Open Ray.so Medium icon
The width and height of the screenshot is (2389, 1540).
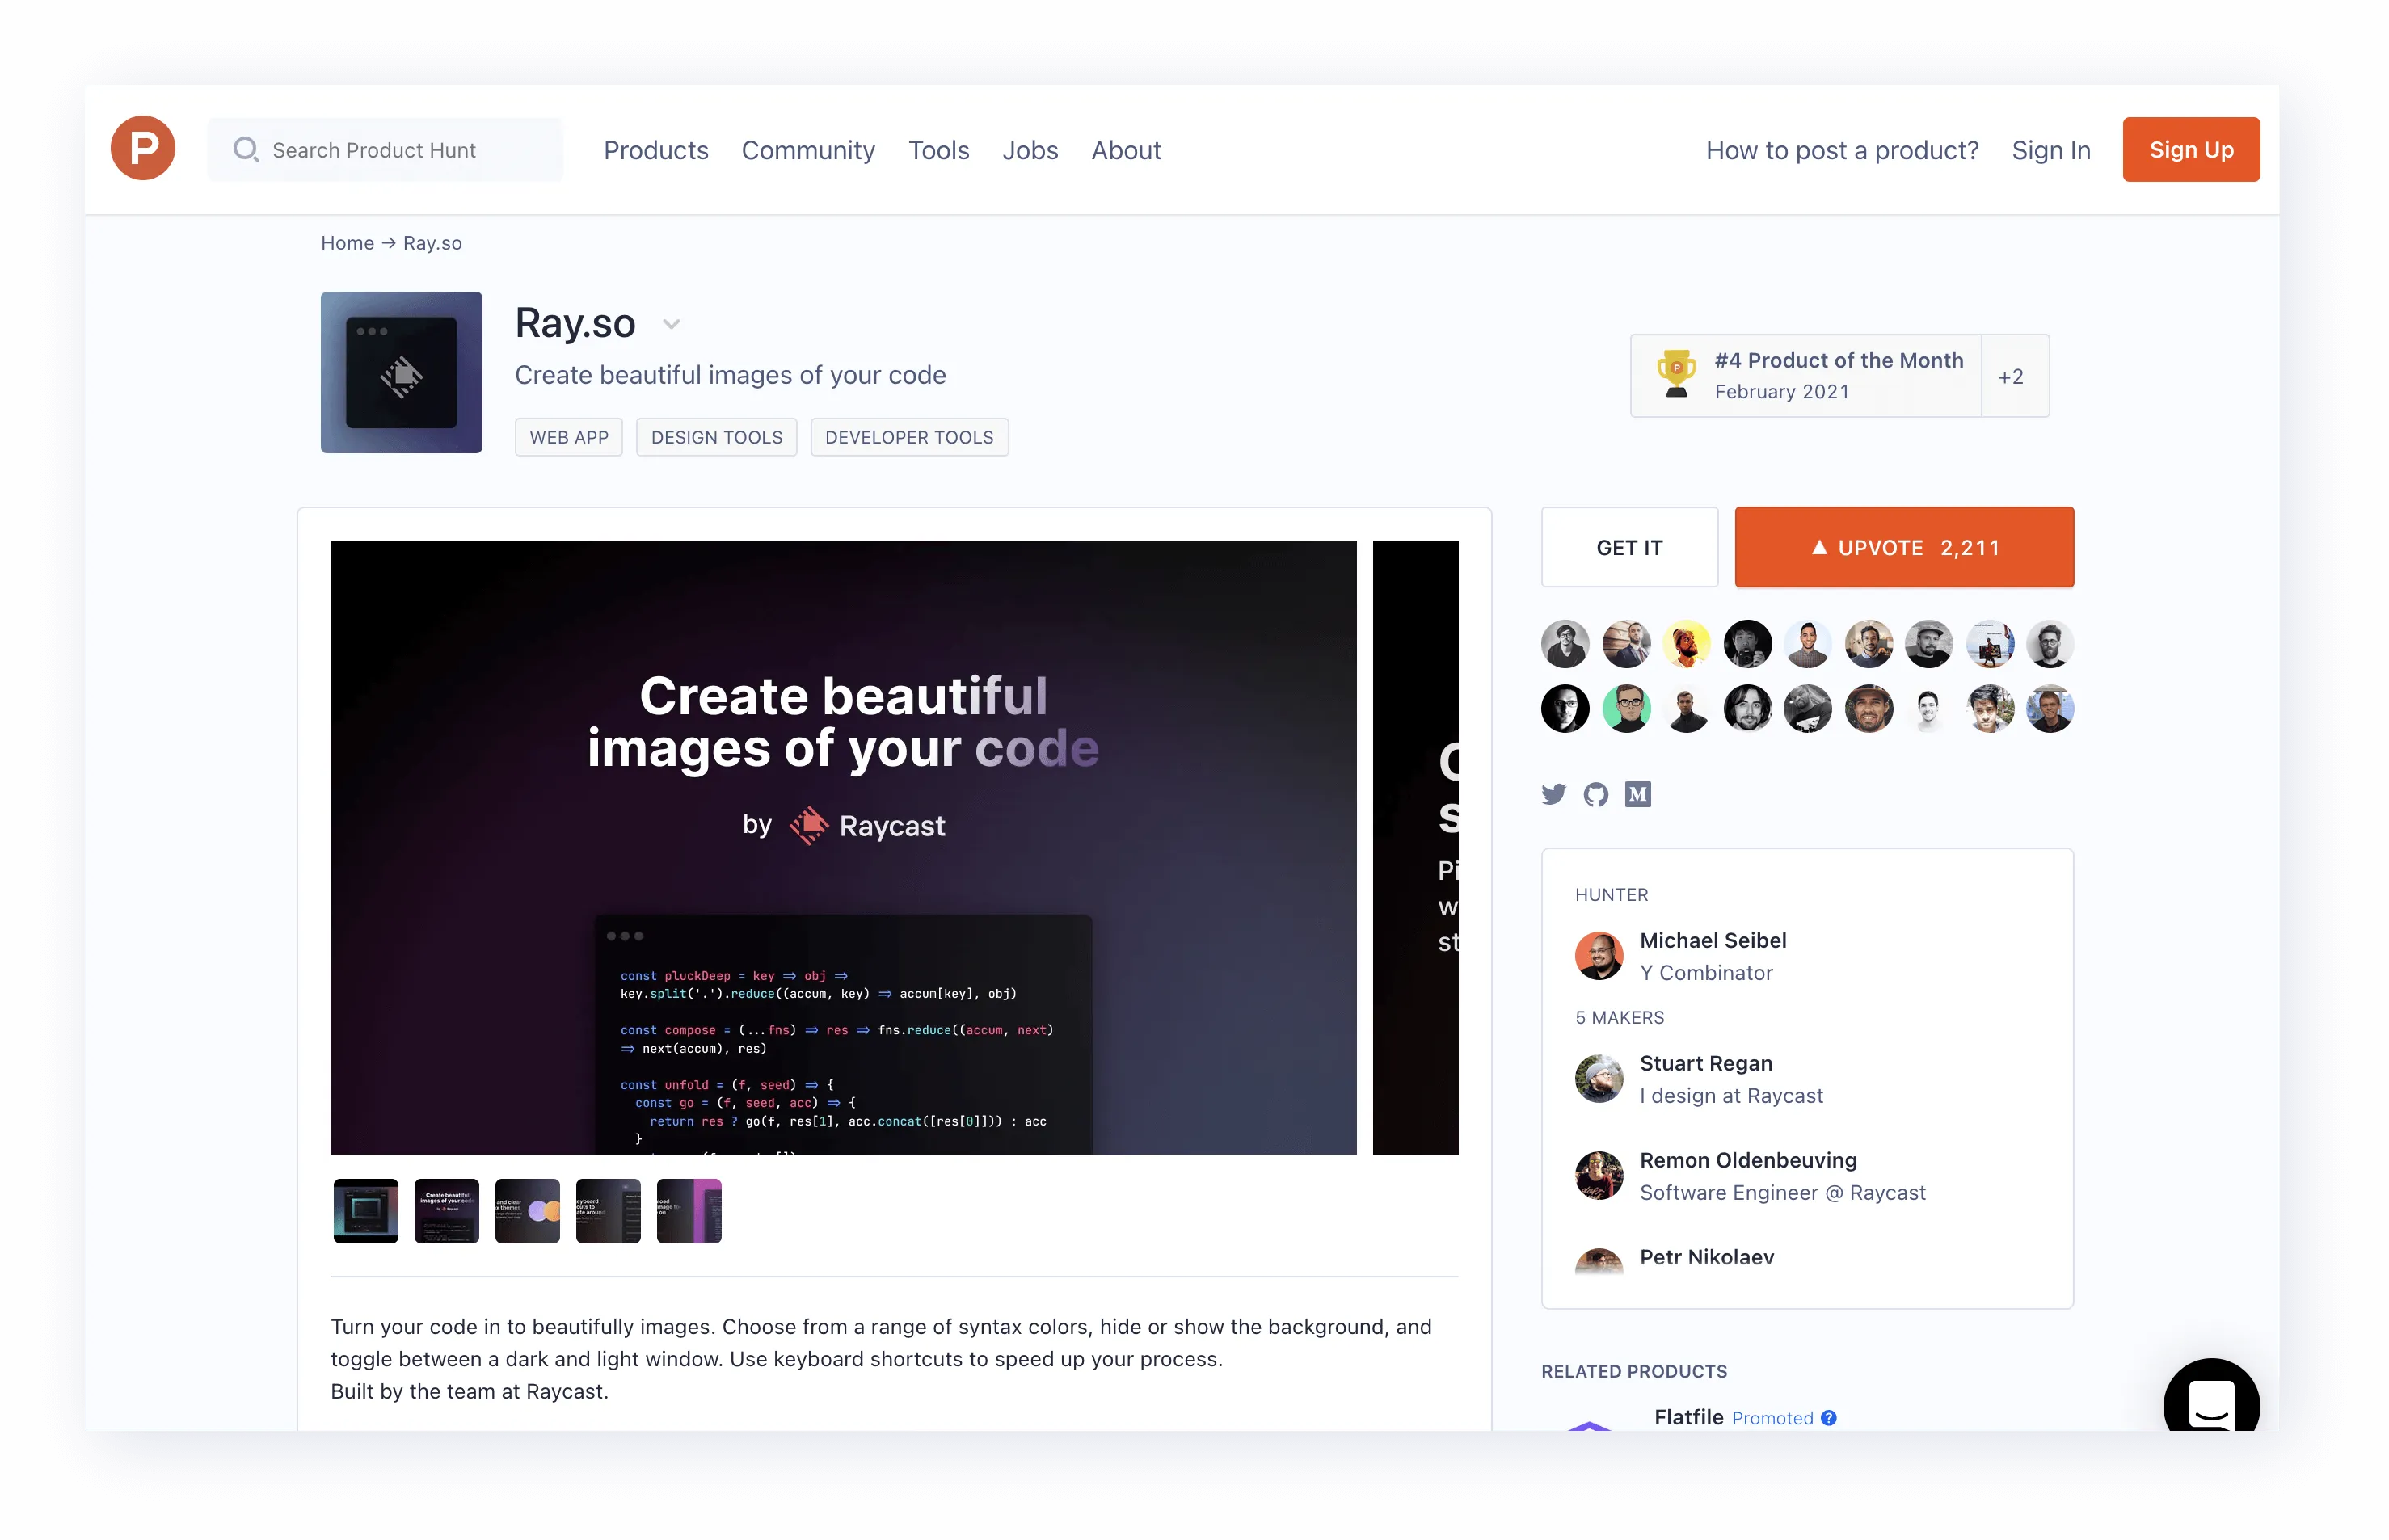[x=1638, y=795]
